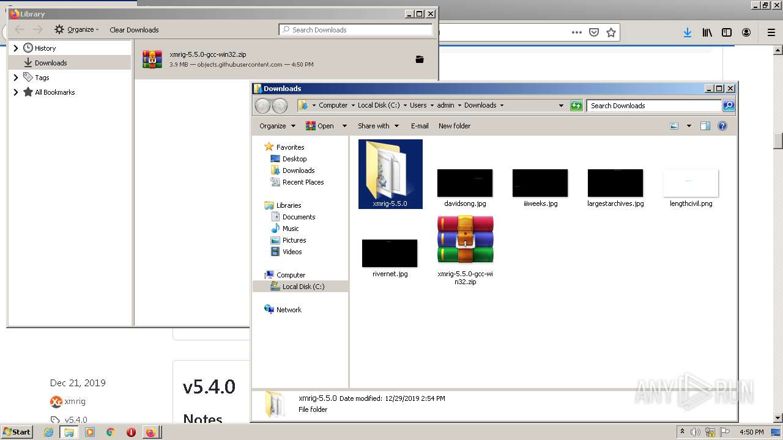Click Library back arrow button

(x=20, y=29)
